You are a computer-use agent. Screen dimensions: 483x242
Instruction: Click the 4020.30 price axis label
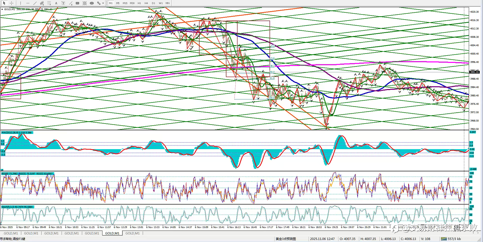click(x=474, y=12)
